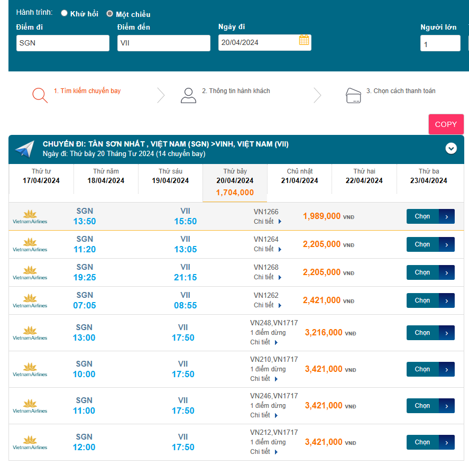Viewport: 469px width, 465px height.
Task: Click the Điểm đến destination field
Action: click(x=164, y=43)
